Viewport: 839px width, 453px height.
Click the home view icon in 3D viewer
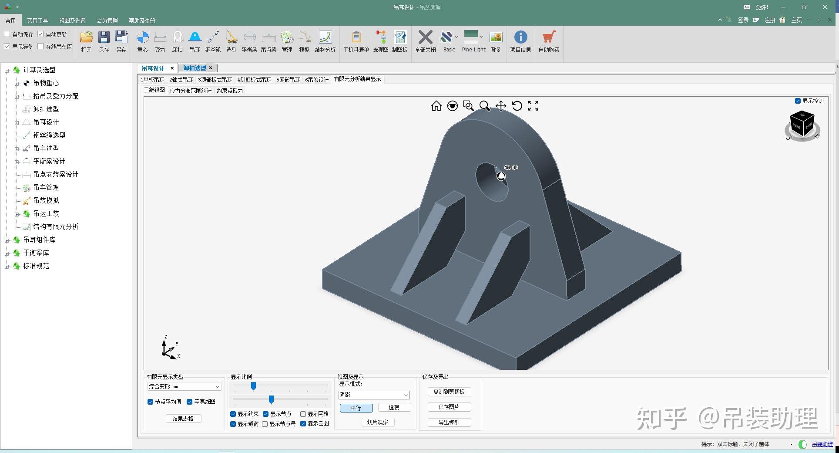[x=436, y=106]
